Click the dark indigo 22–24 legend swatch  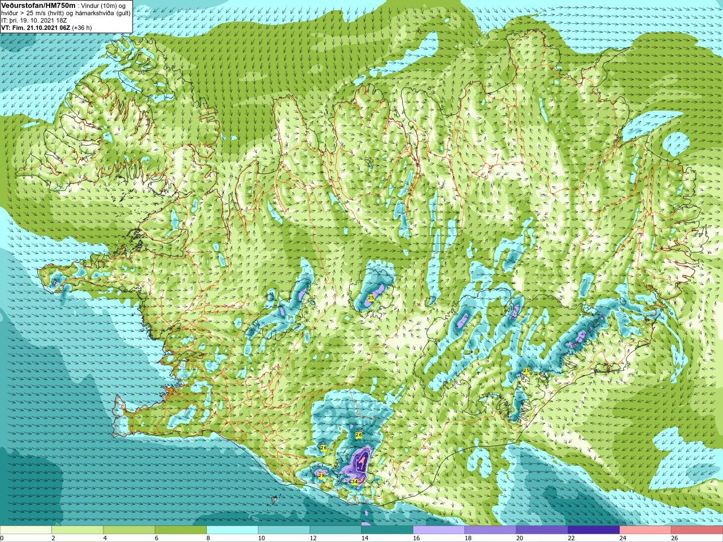(594, 531)
